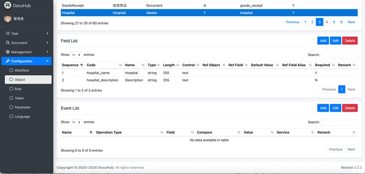Go to page 4 of object list
Viewport: 365px width, 174px height.
click(x=327, y=22)
